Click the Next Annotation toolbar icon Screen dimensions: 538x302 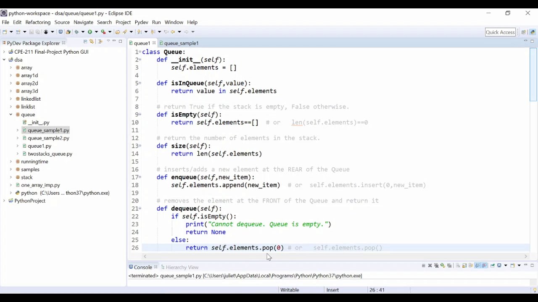139,32
